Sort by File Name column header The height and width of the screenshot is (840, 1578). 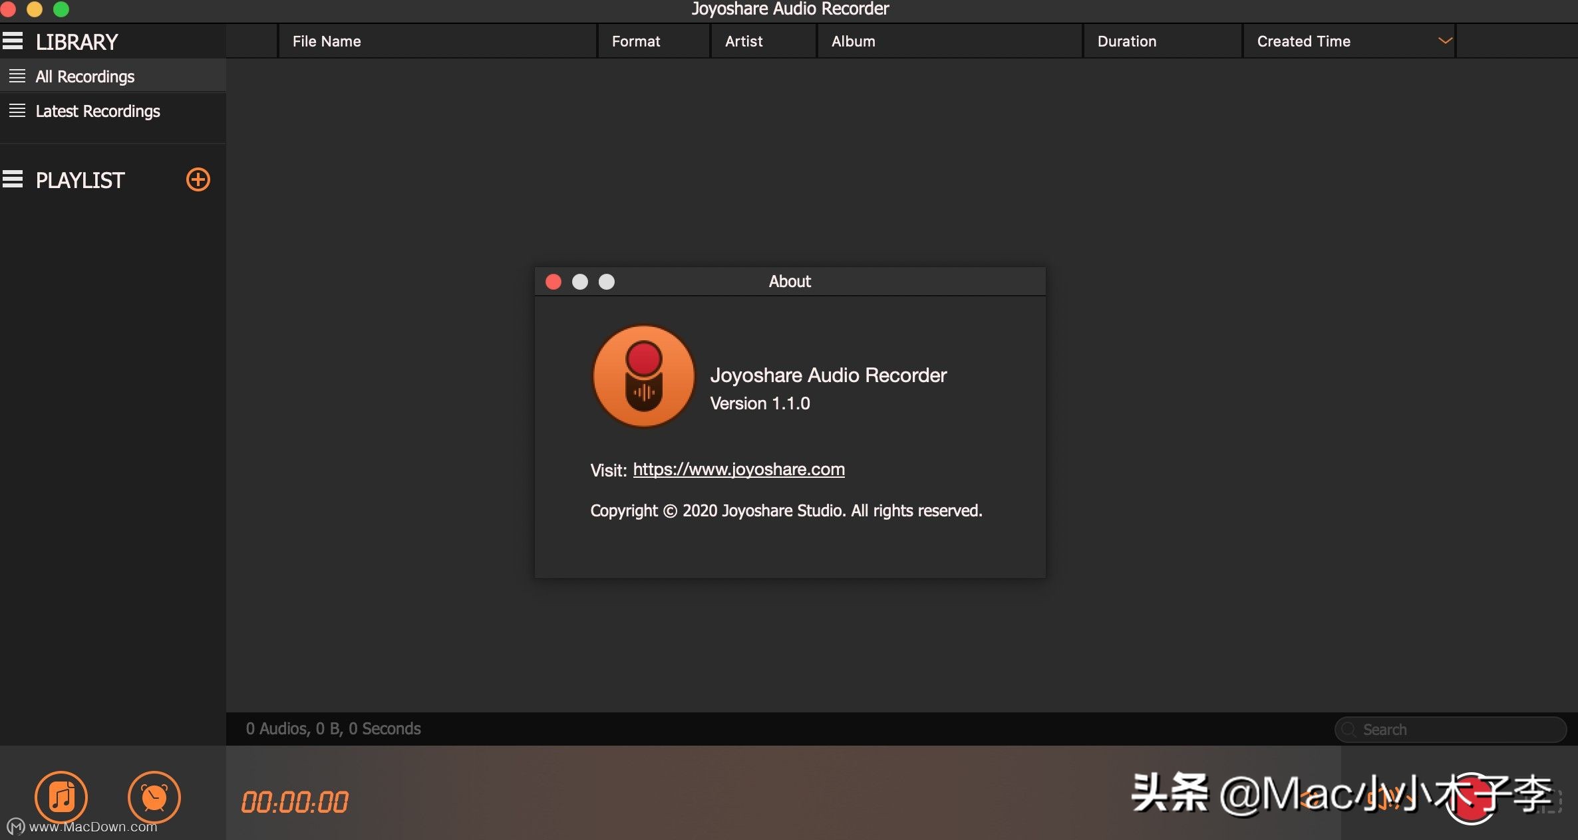tap(327, 41)
